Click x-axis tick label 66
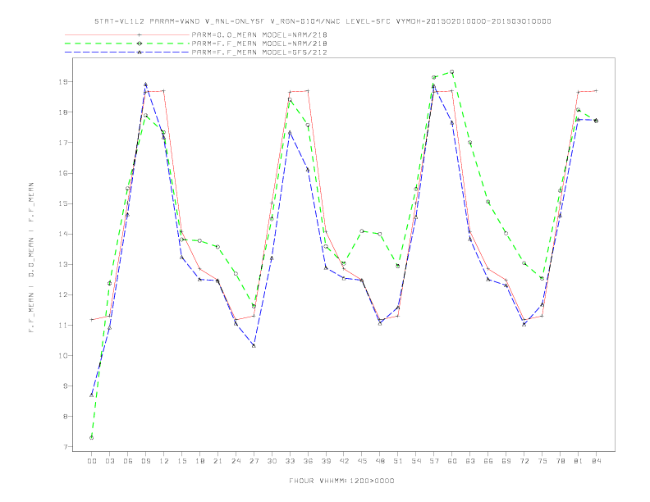The height and width of the screenshot is (502, 650). coord(488,461)
